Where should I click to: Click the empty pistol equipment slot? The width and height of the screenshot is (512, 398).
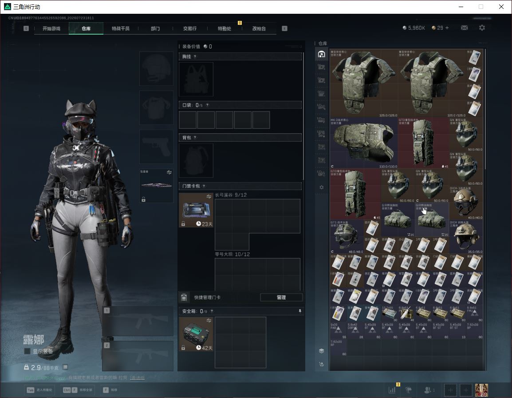coord(157,147)
